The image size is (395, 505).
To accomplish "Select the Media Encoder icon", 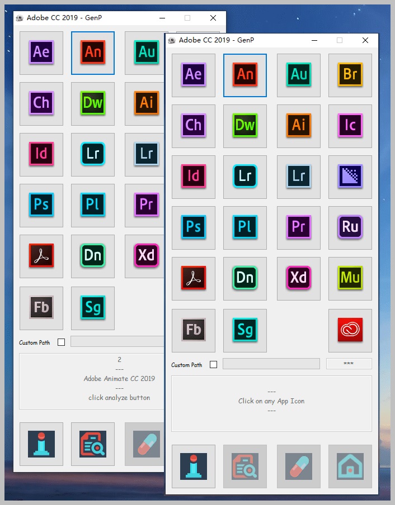I will 350,177.
